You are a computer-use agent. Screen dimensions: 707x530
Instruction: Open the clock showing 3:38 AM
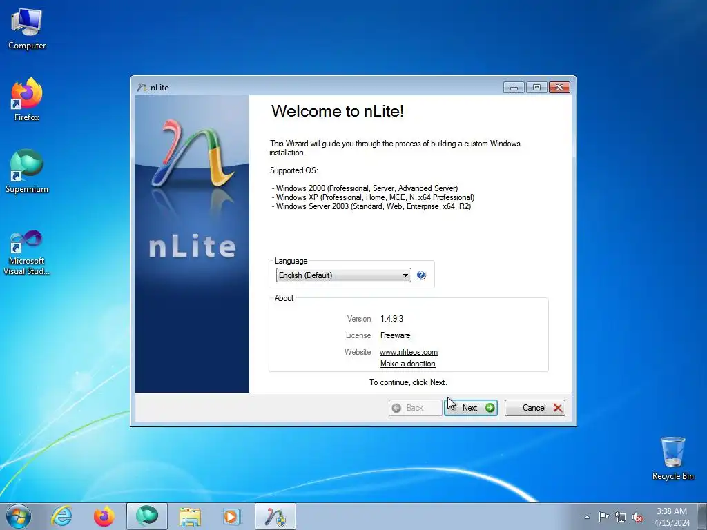pos(672,517)
